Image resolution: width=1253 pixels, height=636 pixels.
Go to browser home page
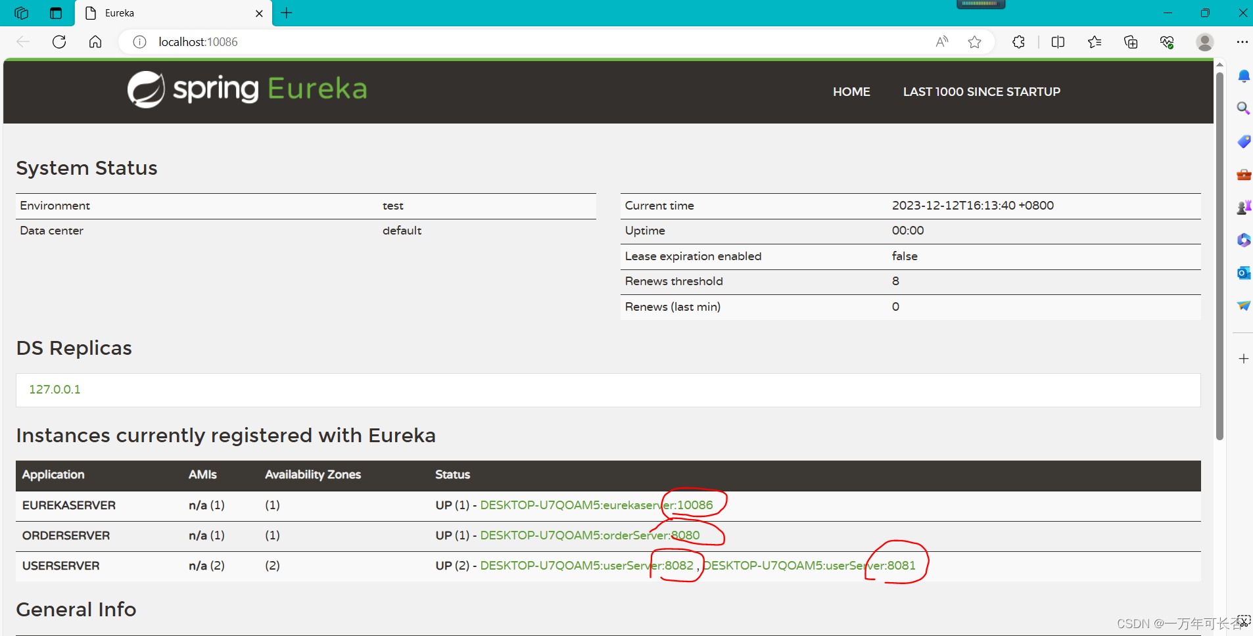click(x=95, y=42)
